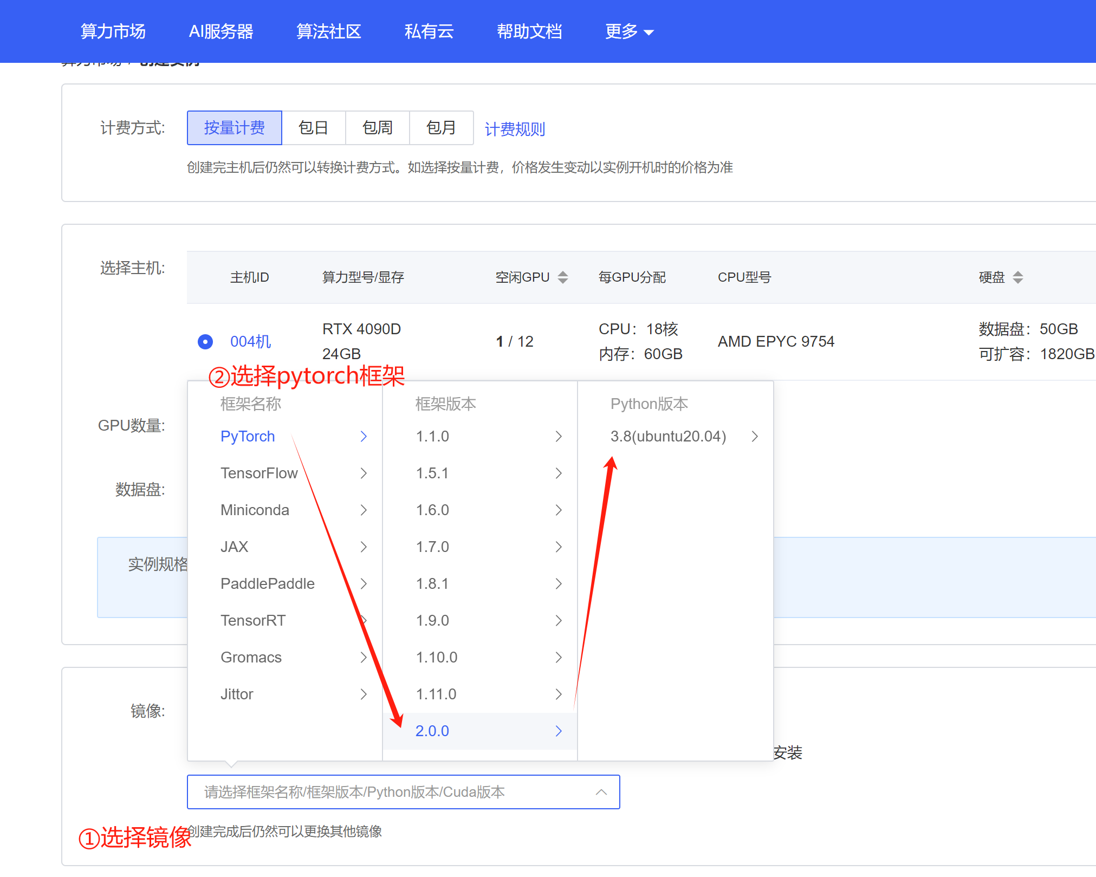1096x877 pixels.
Task: Expand PaddlePaddle chevron arrow
Action: point(364,584)
